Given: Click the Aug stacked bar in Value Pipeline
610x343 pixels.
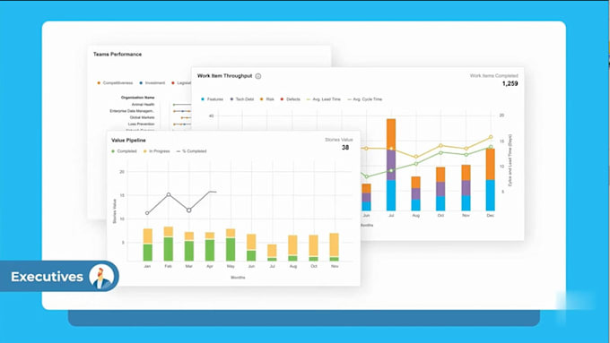Looking at the screenshot, I should pyautogui.click(x=292, y=248).
